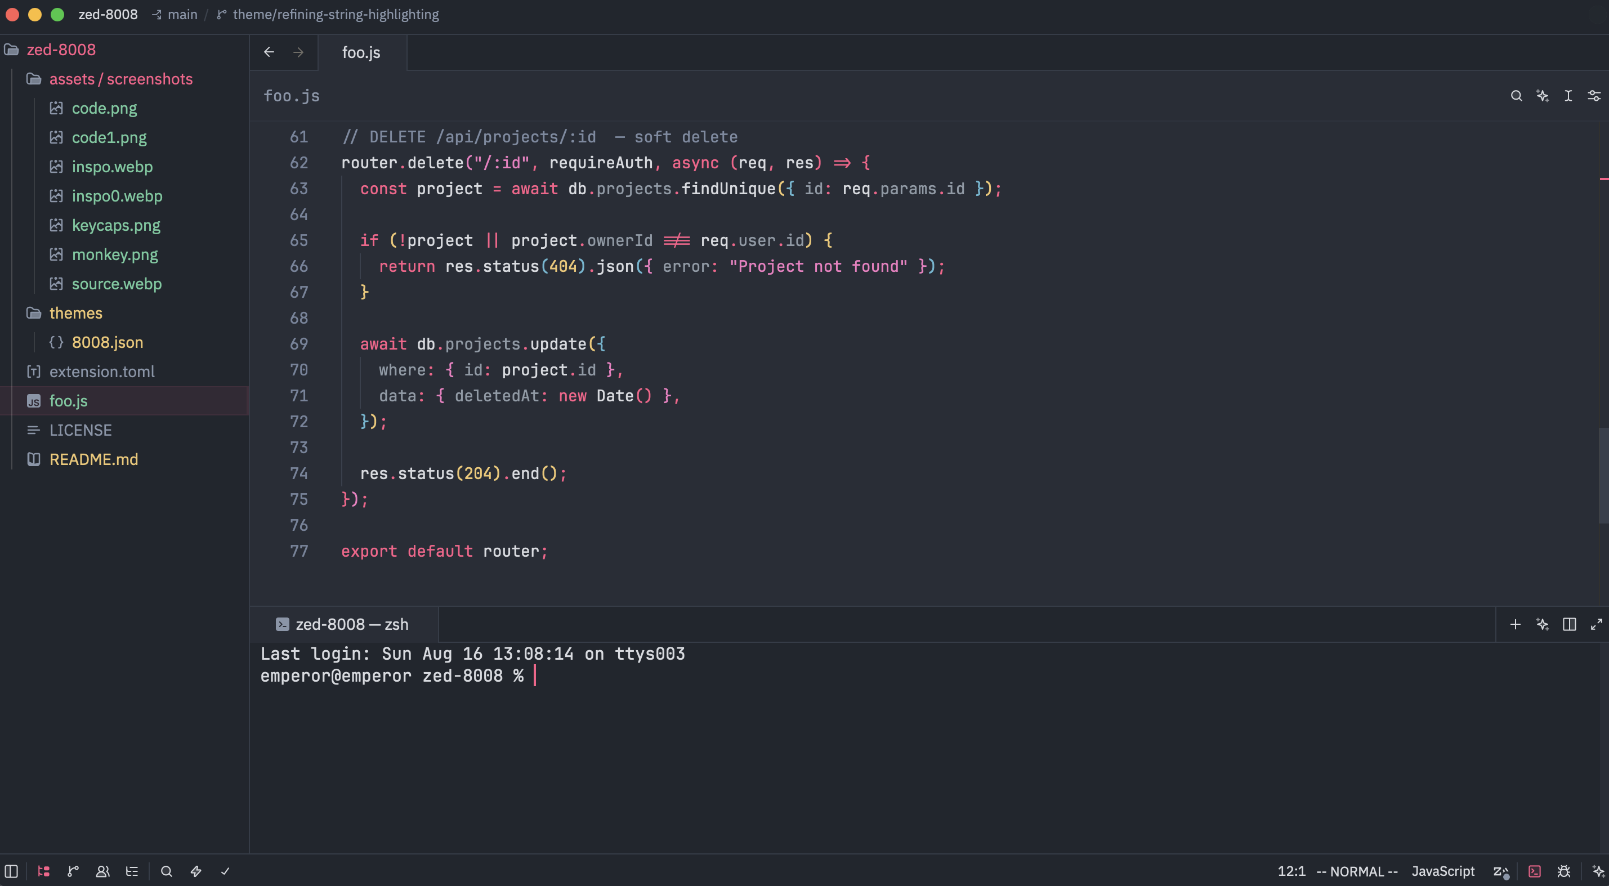Click the checkmark icon in status bar
Image resolution: width=1609 pixels, height=886 pixels.
[225, 871]
